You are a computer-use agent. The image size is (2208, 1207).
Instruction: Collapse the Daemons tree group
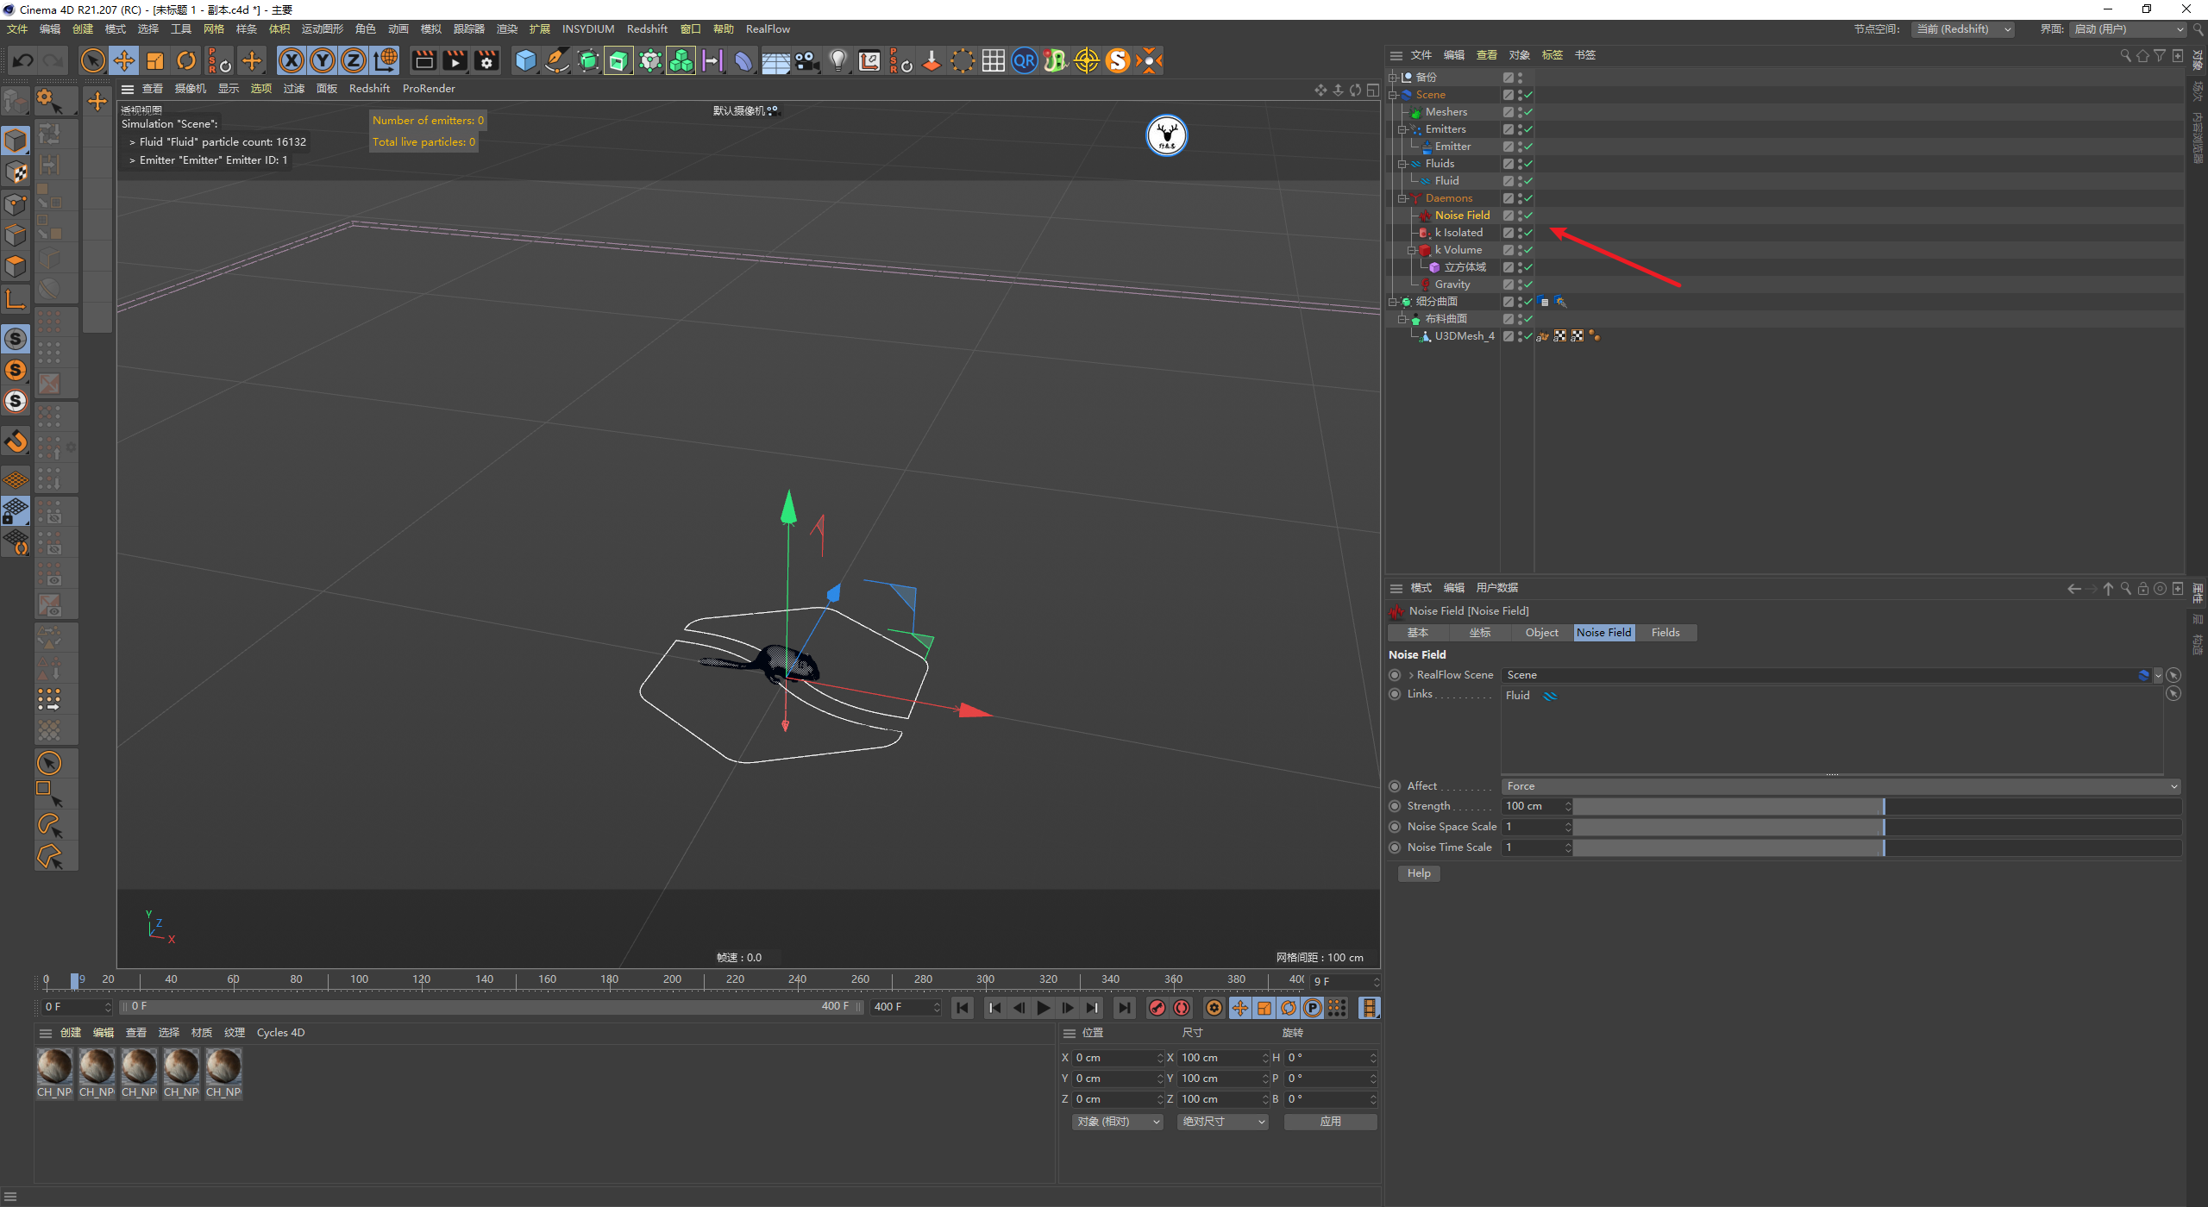point(1402,198)
